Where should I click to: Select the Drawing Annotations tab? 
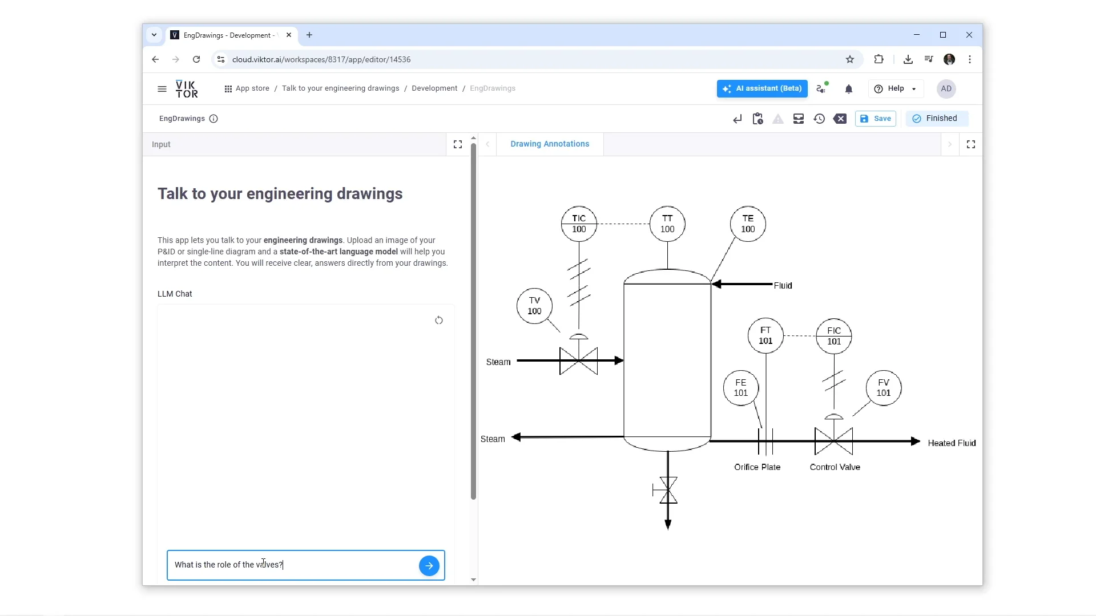tap(549, 144)
